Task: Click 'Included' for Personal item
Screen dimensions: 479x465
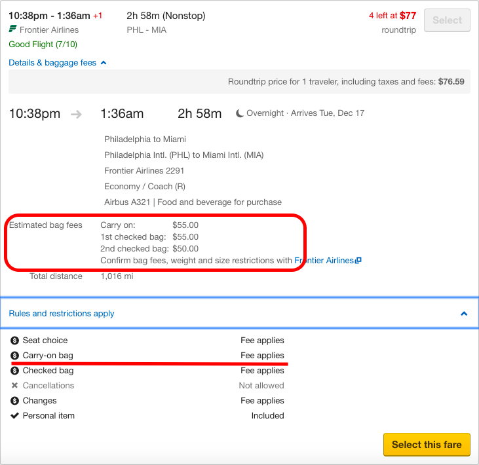Action: click(267, 415)
